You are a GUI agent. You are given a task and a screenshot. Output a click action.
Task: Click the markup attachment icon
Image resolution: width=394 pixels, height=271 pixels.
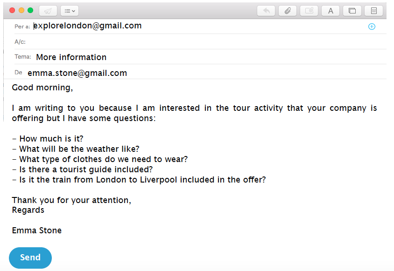[x=309, y=11]
